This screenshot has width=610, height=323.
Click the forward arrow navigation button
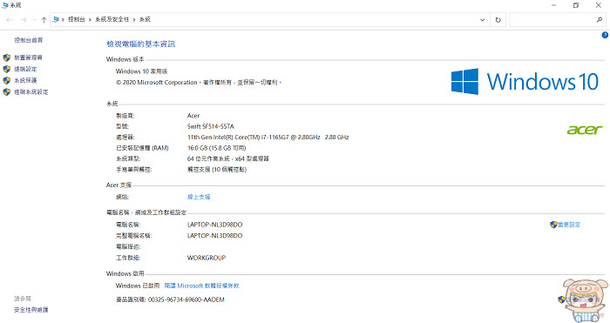24,19
